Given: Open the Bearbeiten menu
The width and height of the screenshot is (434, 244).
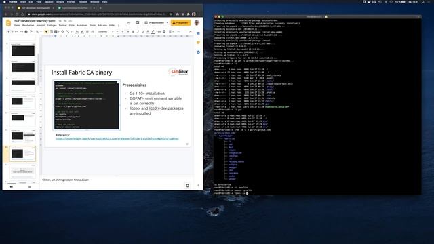Looking at the screenshot, I should tap(28, 26).
